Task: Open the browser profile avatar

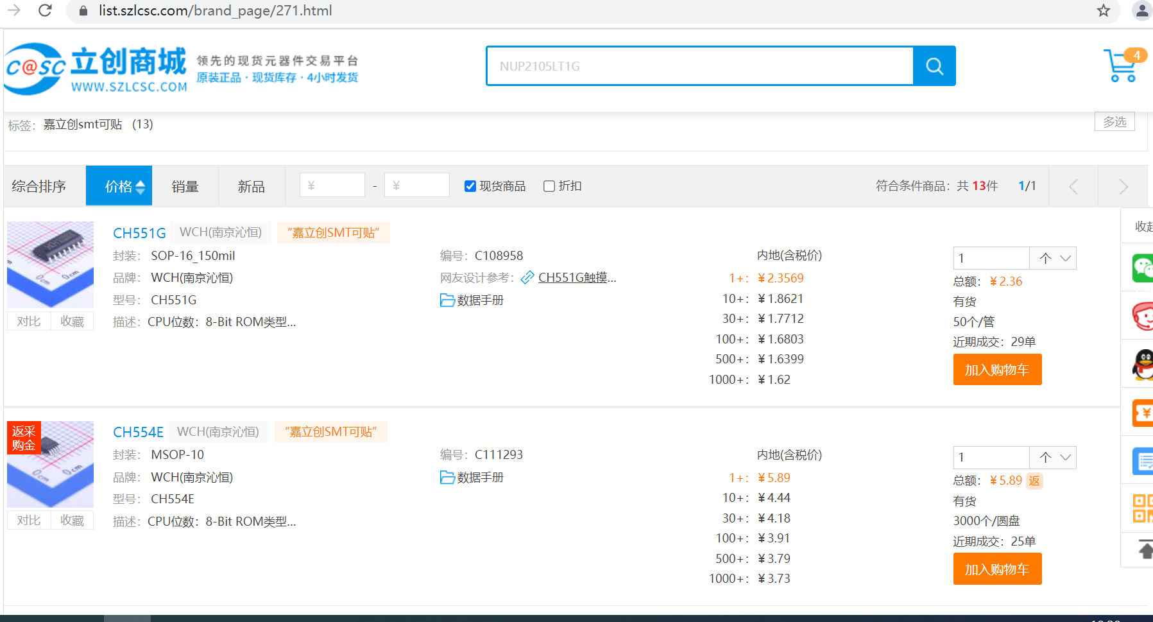Action: pos(1142,10)
